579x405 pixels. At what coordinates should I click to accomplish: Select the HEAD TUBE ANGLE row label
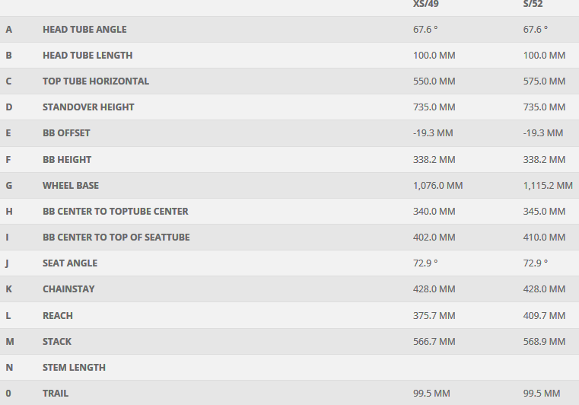point(84,30)
